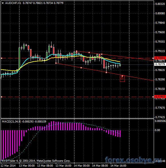This screenshot has height=168, width=166.
Task: Click the cyan moving average line
Action: click(x=25, y=62)
